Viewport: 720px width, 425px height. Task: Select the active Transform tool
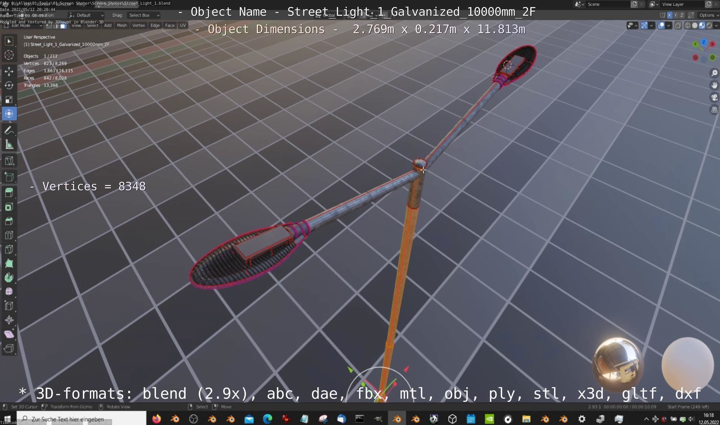coord(9,113)
